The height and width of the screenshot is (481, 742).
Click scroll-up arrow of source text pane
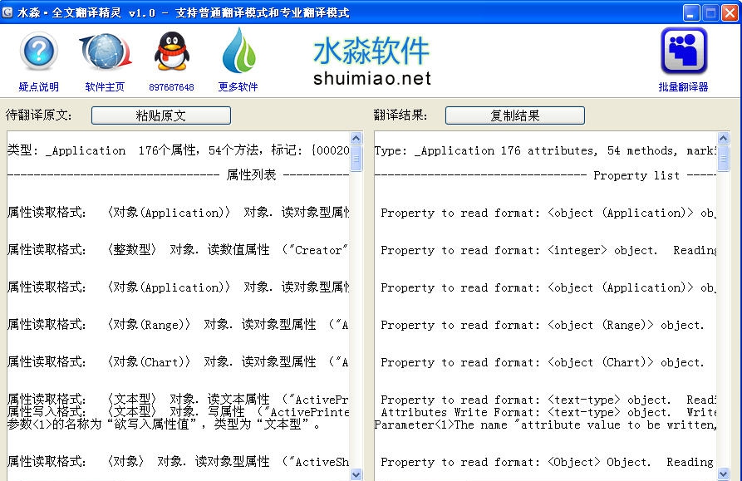point(356,138)
